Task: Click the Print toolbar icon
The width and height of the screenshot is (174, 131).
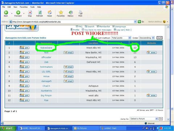Action: tap(80, 13)
